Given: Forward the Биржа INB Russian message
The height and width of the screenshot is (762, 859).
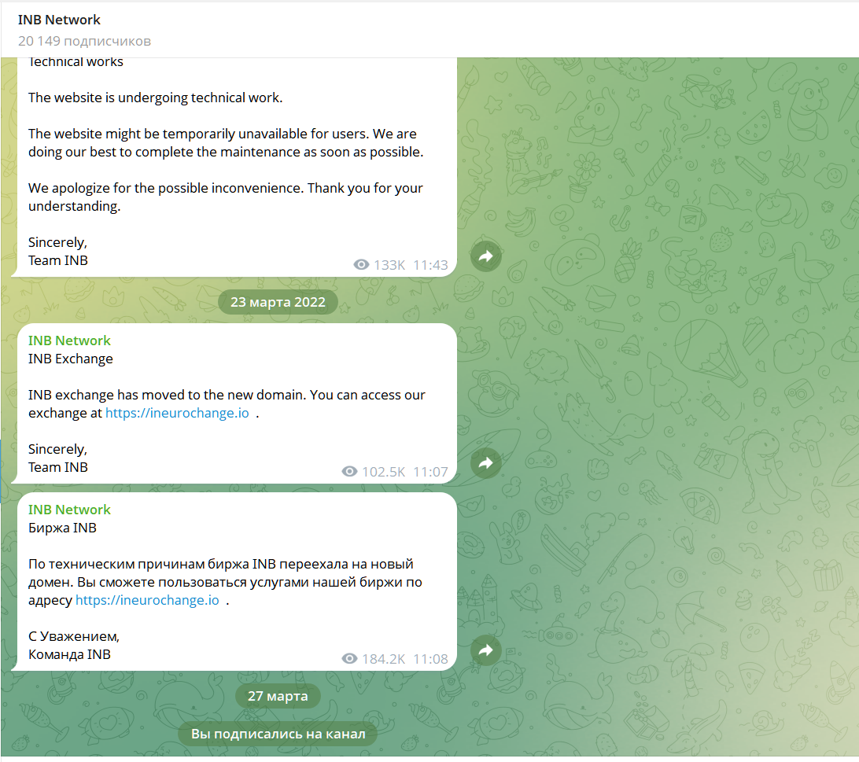Looking at the screenshot, I should click(x=486, y=650).
